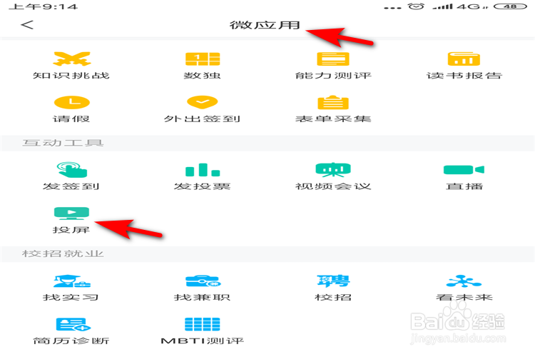This screenshot has width=535, height=357.
Task: Launch the MBTI测评 test
Action: pyautogui.click(x=203, y=331)
